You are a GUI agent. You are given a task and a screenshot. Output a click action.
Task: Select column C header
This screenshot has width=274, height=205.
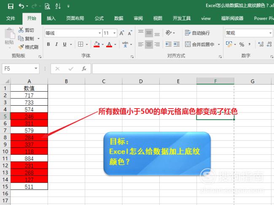tap(104, 81)
